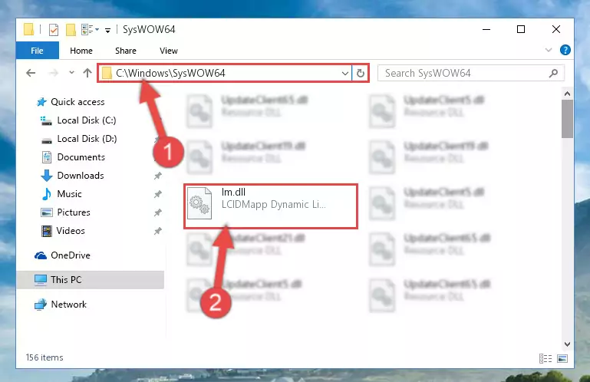590x382 pixels.
Task: Click the pin icon next to Music
Action: coord(157,194)
